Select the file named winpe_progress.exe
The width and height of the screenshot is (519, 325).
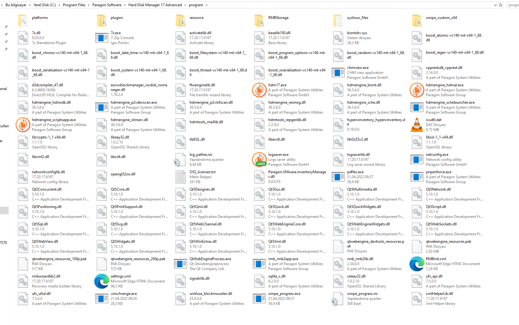[x=284, y=294]
